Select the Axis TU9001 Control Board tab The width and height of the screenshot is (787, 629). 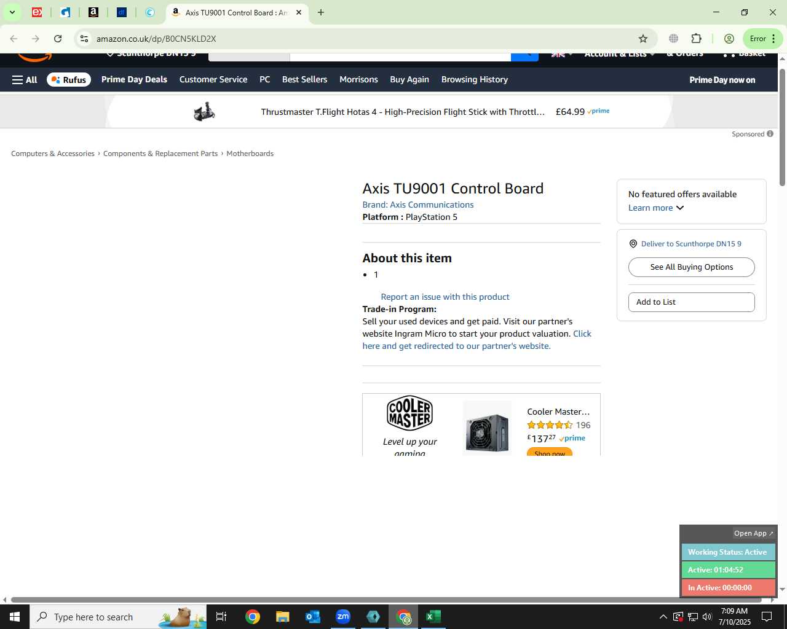click(x=237, y=12)
